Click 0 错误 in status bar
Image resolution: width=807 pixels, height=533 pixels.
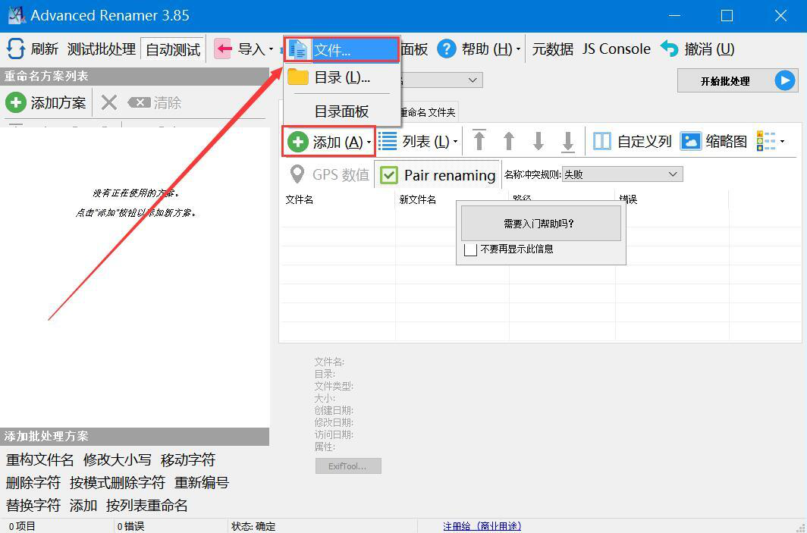pos(130,526)
